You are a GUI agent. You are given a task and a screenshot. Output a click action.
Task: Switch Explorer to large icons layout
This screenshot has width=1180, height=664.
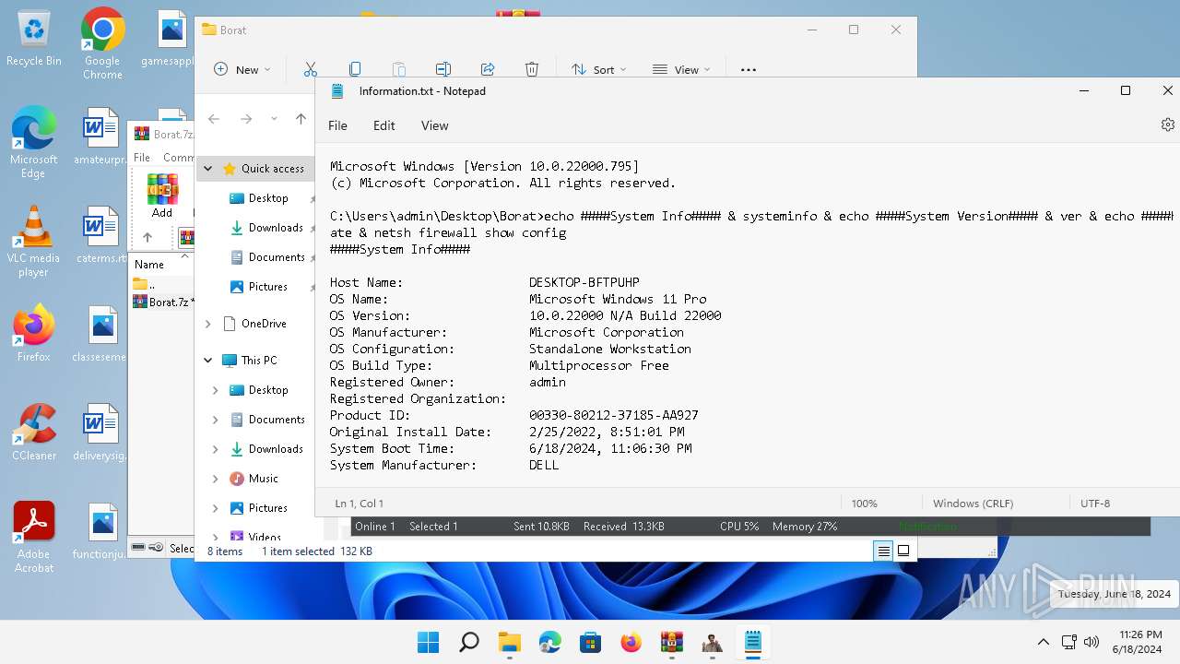903,551
